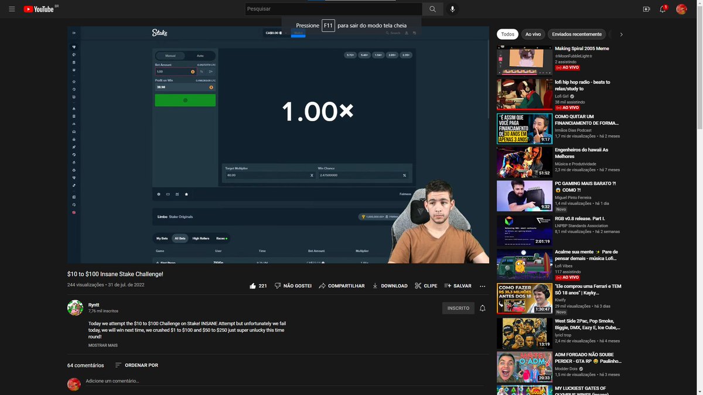Open RGB v0.8 release Part I thumbnail
The image size is (703, 395).
[x=524, y=231]
